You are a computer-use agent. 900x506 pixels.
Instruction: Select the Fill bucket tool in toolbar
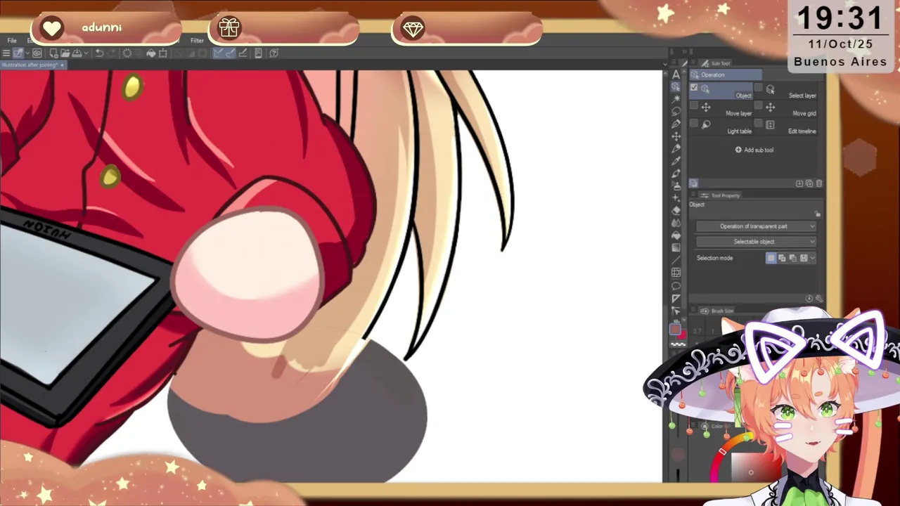(x=676, y=234)
